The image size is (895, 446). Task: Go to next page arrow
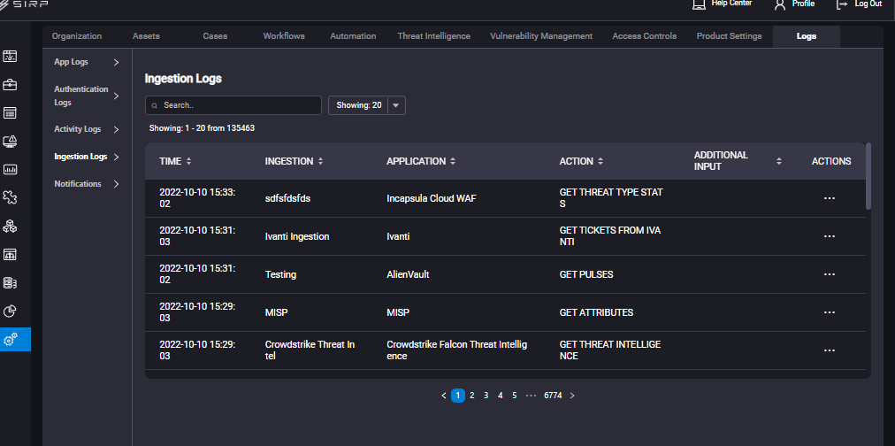(572, 396)
